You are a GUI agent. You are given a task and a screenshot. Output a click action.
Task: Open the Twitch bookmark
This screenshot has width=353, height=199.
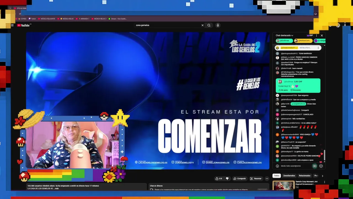coord(32,19)
